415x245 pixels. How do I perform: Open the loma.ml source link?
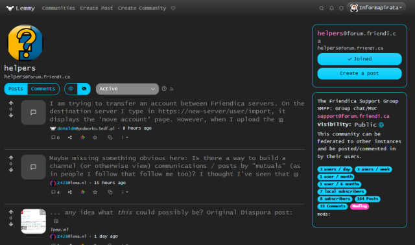[x=59, y=229]
